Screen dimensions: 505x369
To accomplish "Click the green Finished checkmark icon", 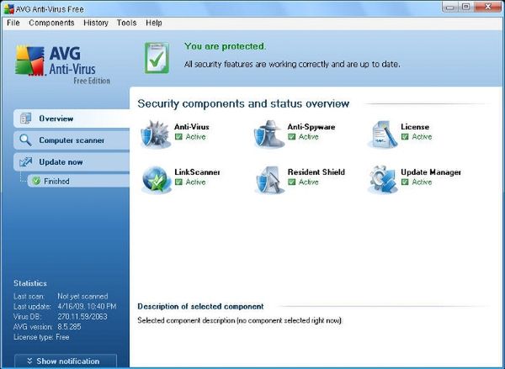I will click(x=36, y=181).
